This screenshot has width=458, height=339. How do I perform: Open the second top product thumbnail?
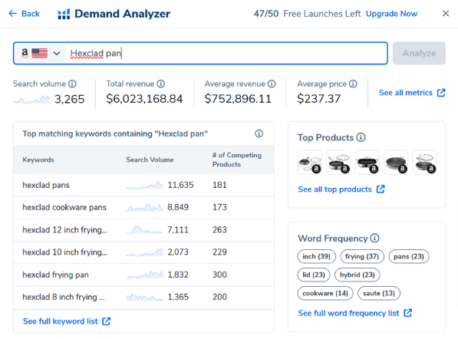click(x=338, y=163)
